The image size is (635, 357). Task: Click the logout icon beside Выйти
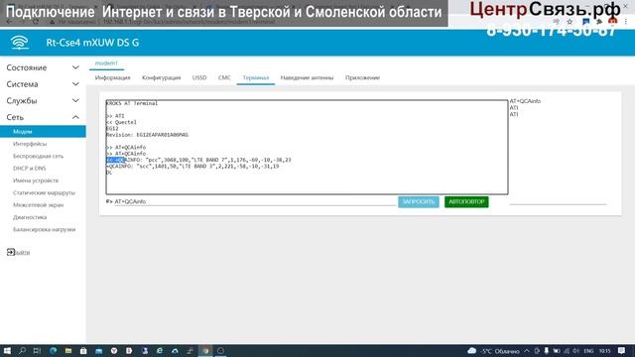[x=11, y=252]
